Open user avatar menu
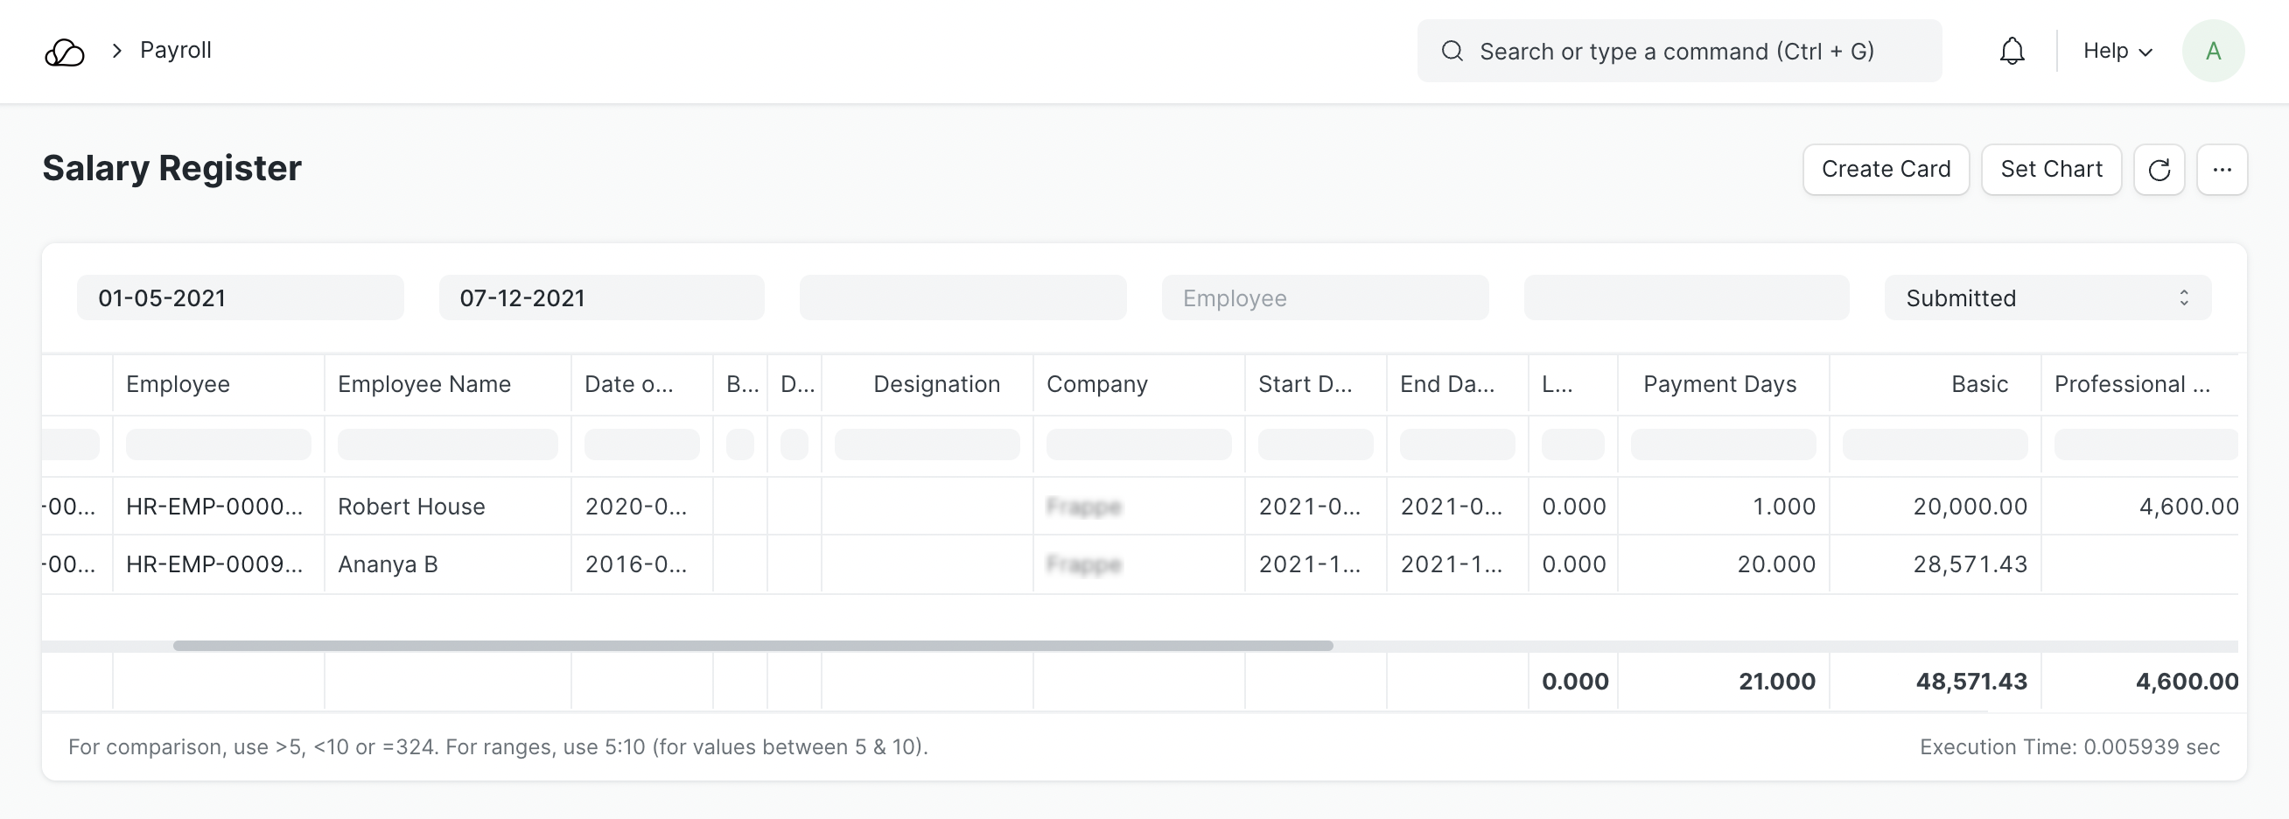Viewport: 2289px width, 819px height. 2213,52
